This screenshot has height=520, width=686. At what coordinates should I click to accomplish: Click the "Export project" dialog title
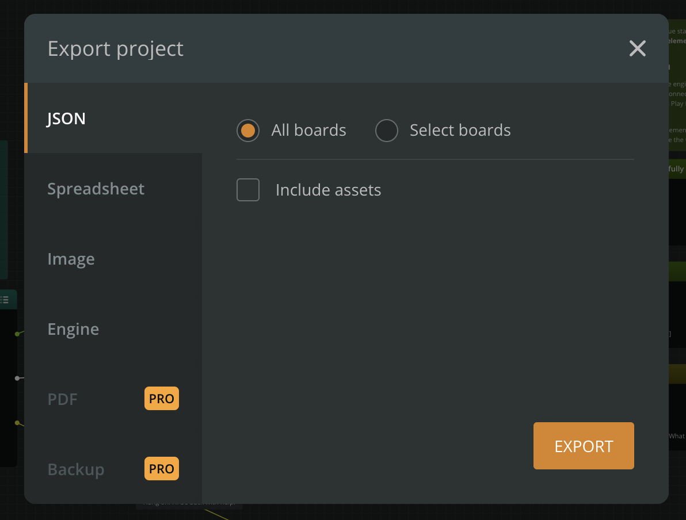tap(115, 48)
